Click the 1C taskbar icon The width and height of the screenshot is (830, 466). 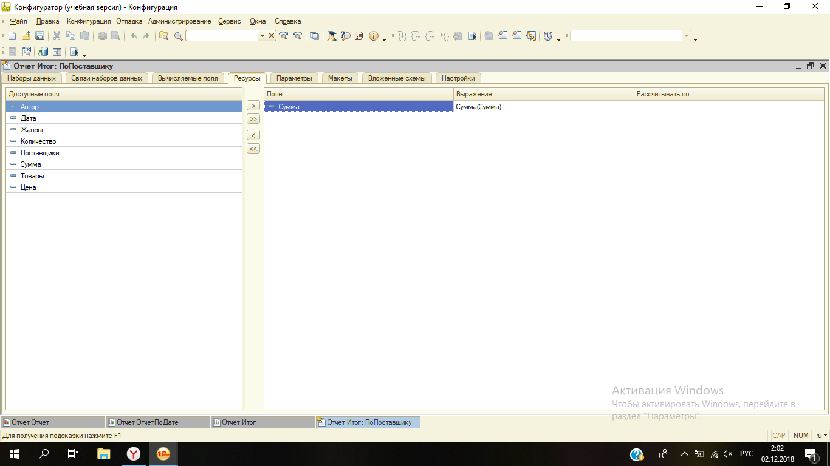pyautogui.click(x=163, y=454)
